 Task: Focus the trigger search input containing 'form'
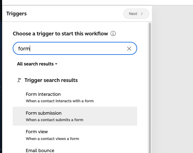click(75, 48)
